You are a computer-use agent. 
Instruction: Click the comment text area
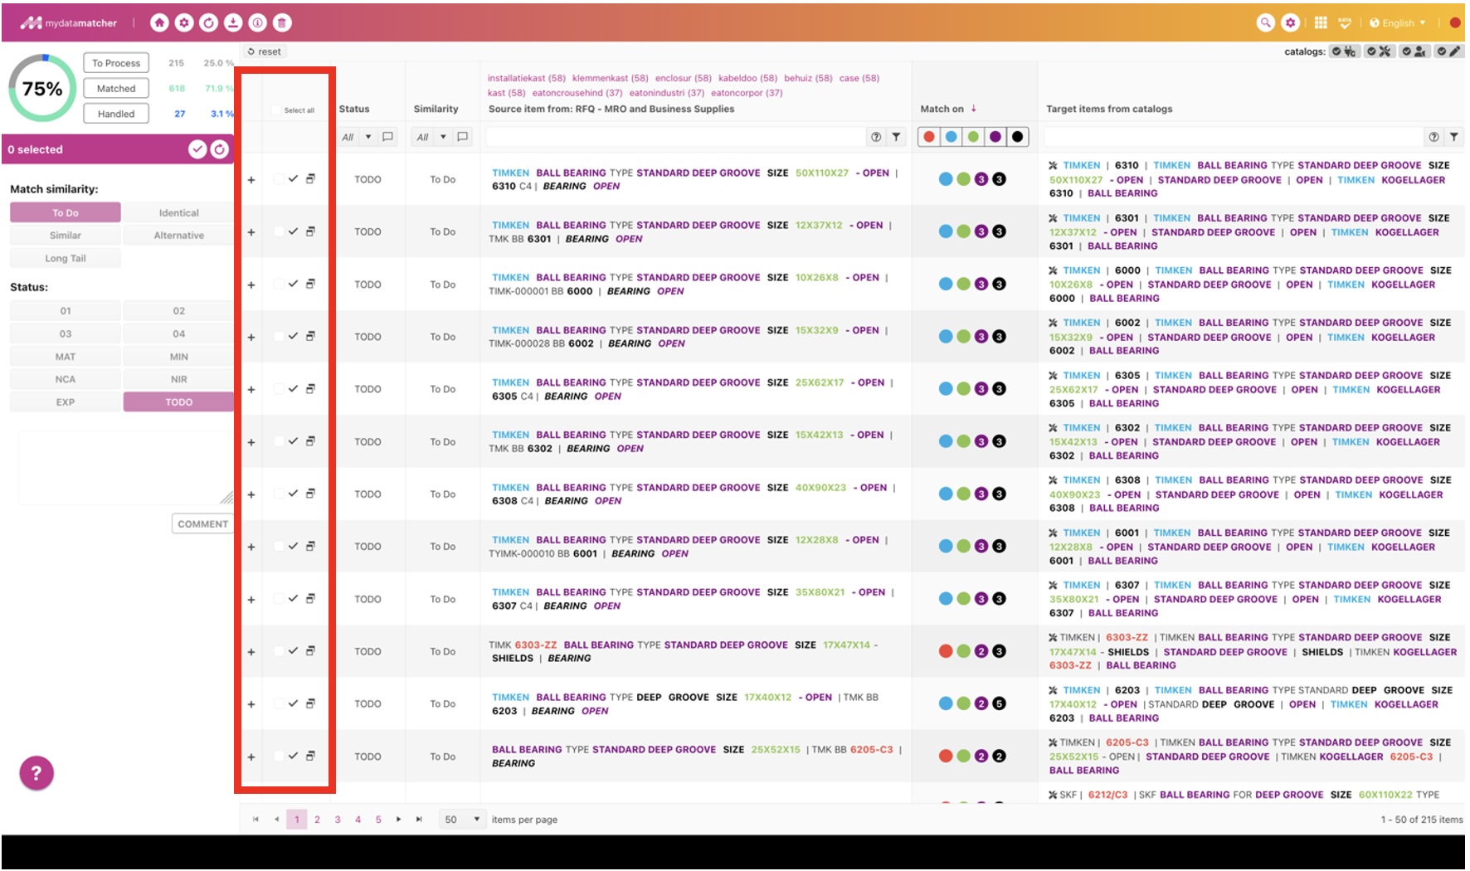pyautogui.click(x=125, y=468)
